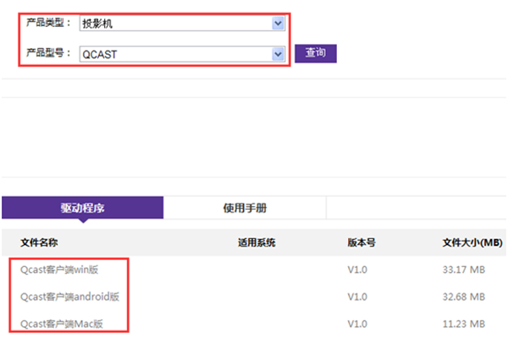Click the 版本号 column header
This screenshot has height=343, width=508.
click(362, 243)
